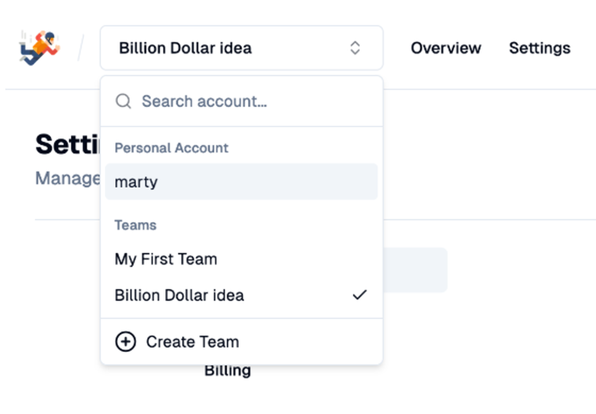Click the Personal Account group heading

(172, 148)
